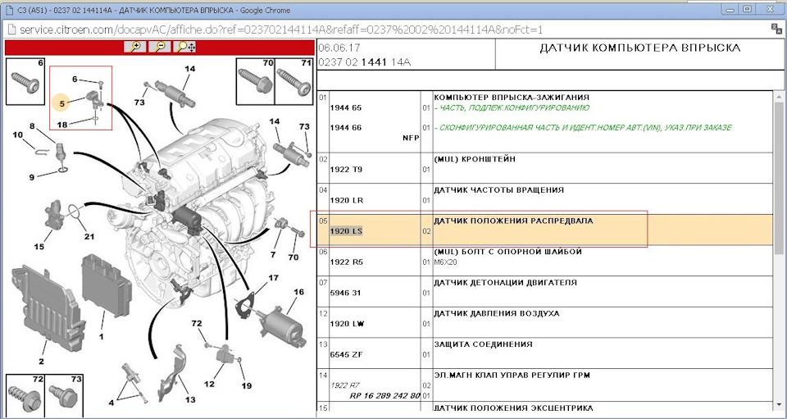This screenshot has height=419, width=787.
Task: Click replacement part RP 16 289 242 80
Action: [384, 395]
